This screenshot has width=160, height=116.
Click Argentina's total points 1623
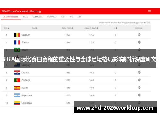coord(68,95)
